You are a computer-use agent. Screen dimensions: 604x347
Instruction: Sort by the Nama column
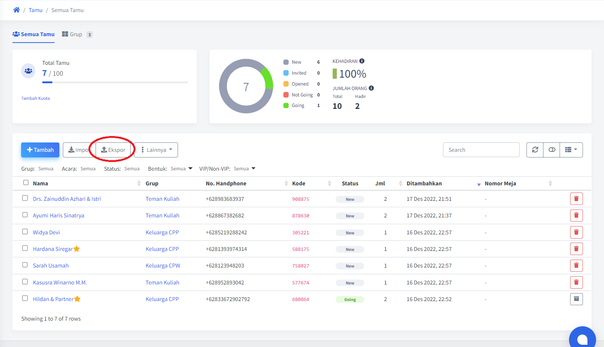coord(86,183)
